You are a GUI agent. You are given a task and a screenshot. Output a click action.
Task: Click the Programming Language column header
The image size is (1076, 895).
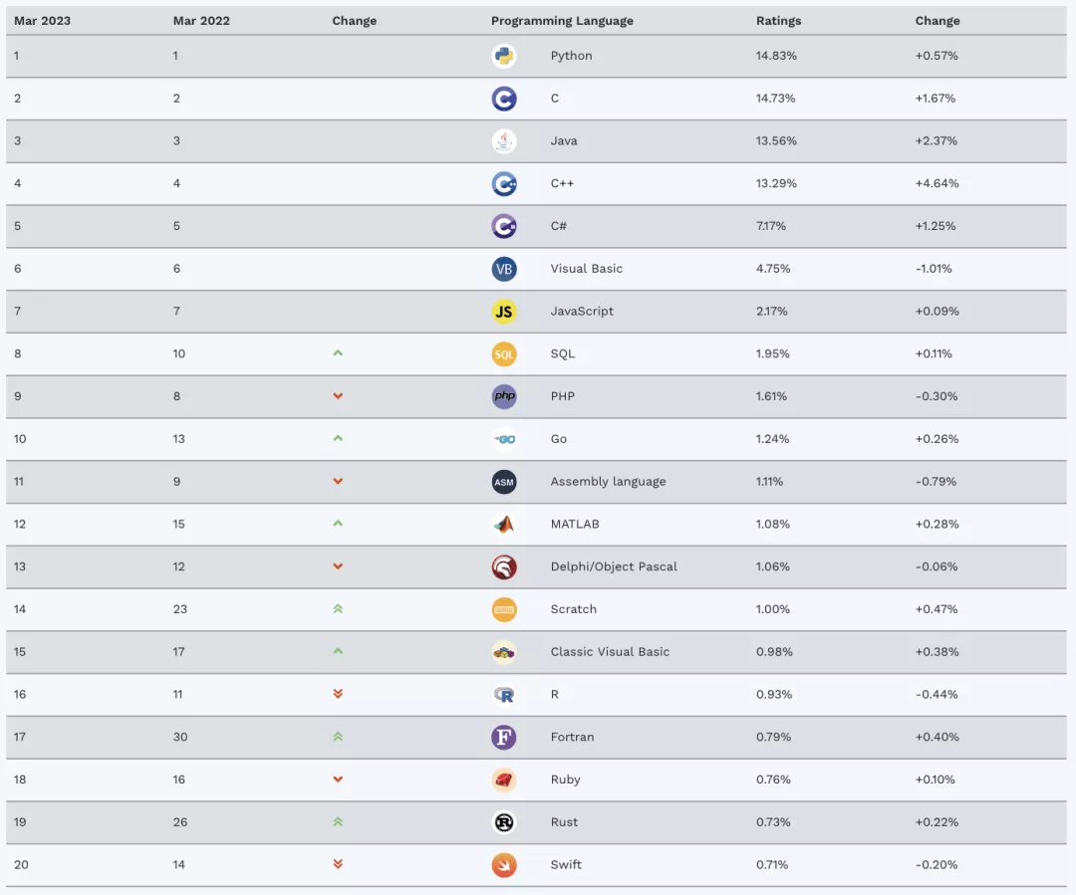[x=562, y=21]
